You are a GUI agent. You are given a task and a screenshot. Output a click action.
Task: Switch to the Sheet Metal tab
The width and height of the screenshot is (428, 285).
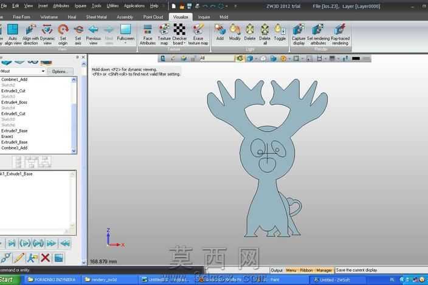[96, 17]
